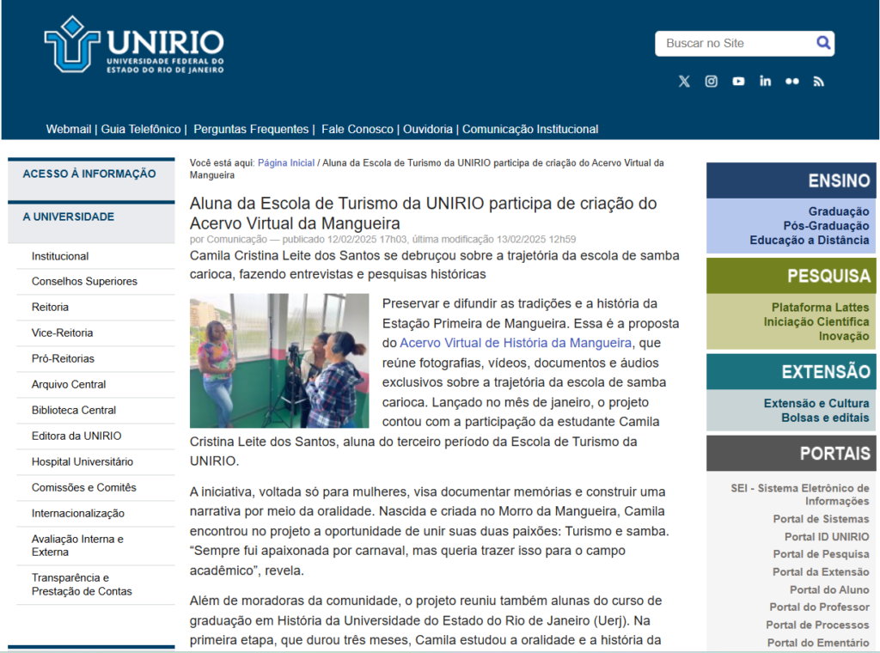The height and width of the screenshot is (653, 880).
Task: Open the Flickr icon in header
Action: 791,82
